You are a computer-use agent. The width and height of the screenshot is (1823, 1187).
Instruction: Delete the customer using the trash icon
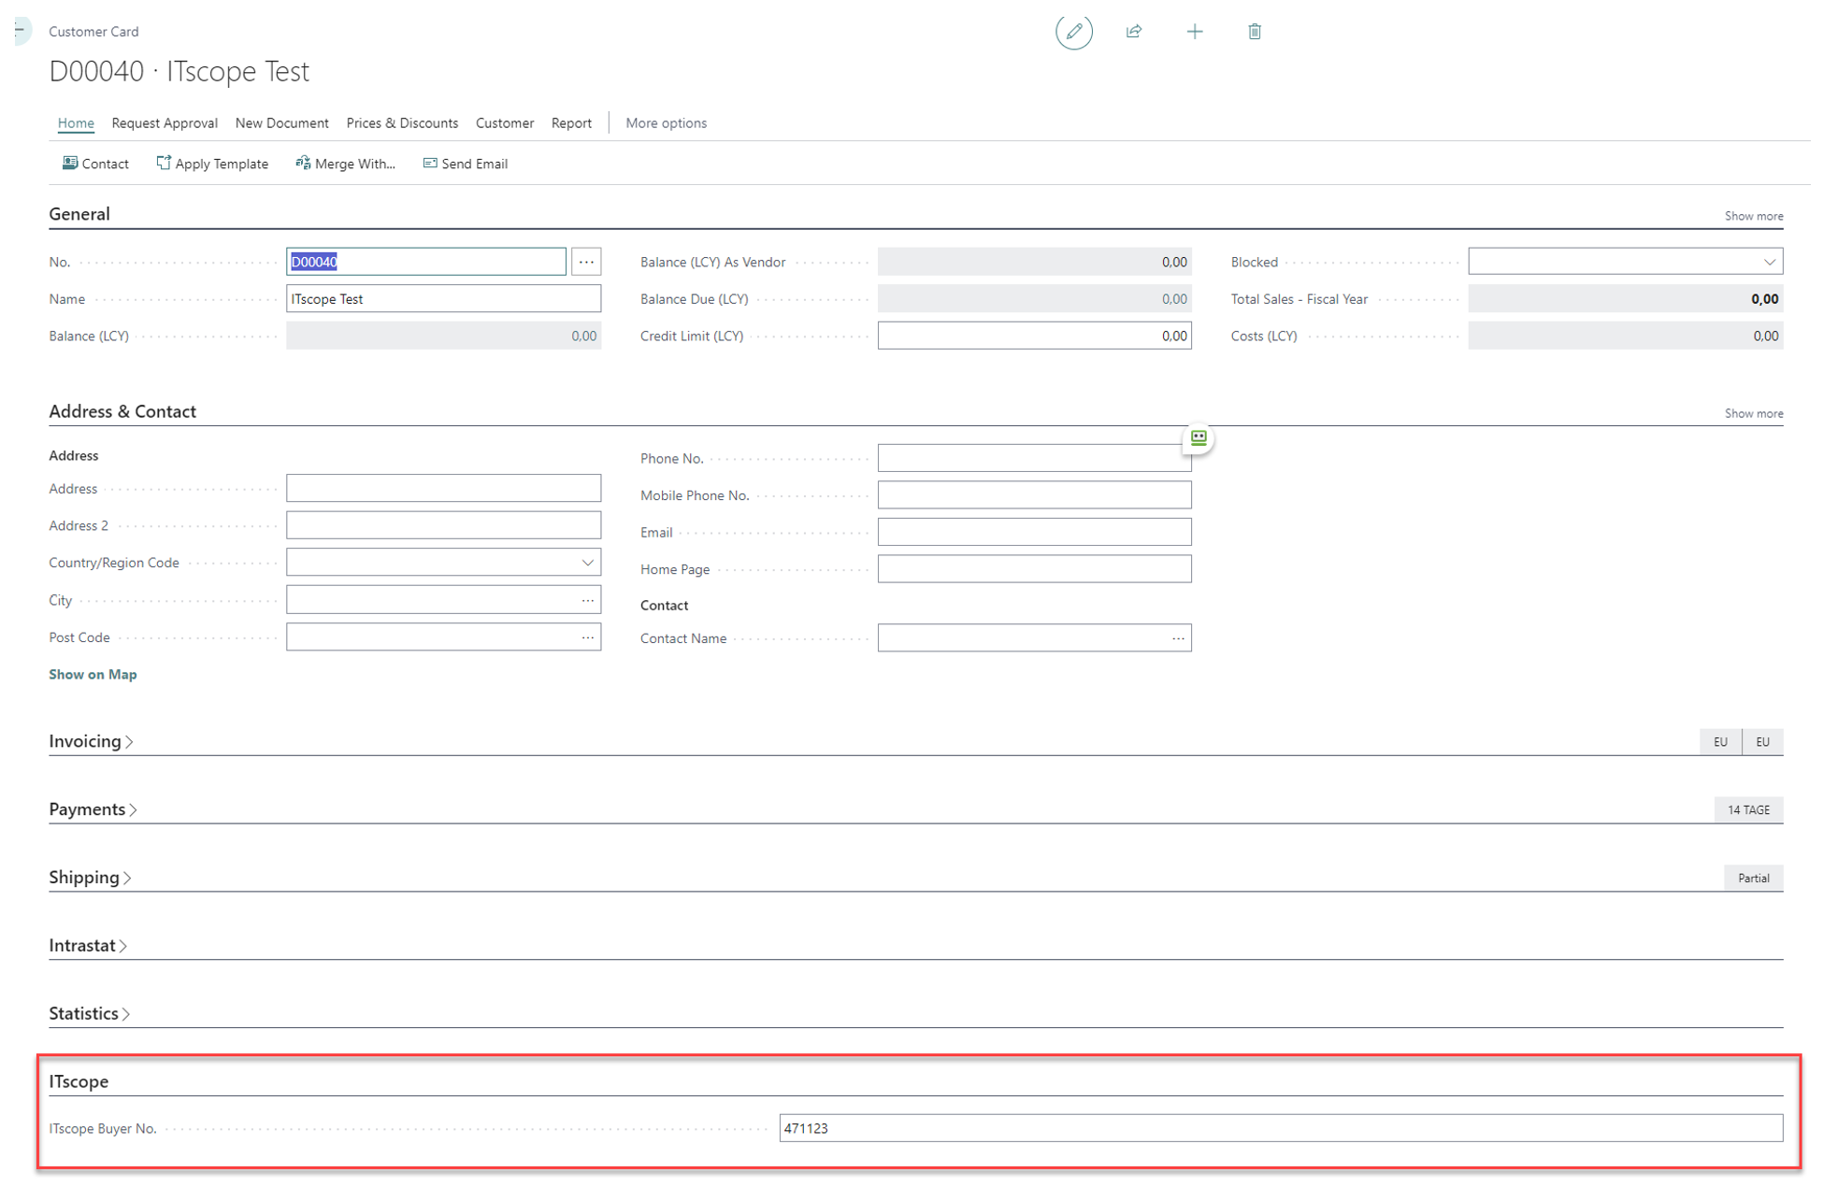point(1254,31)
